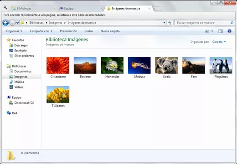This screenshot has height=164, width=237.
Task: Open help via the question mark icon
Action: [229, 31]
